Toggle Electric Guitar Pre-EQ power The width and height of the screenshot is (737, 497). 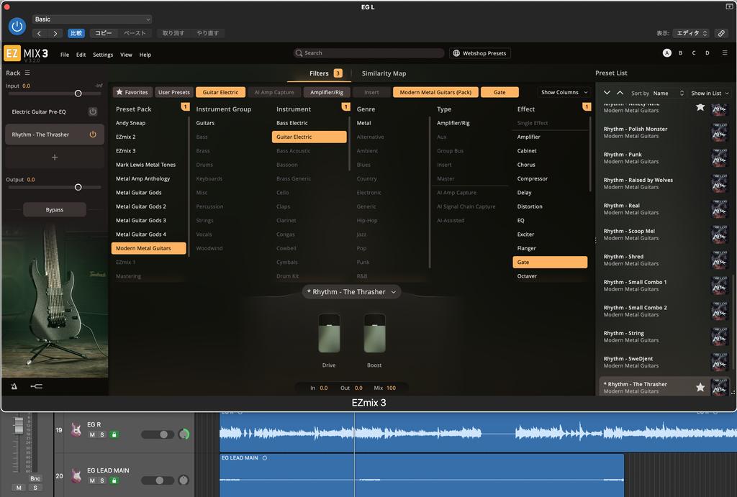coord(93,111)
